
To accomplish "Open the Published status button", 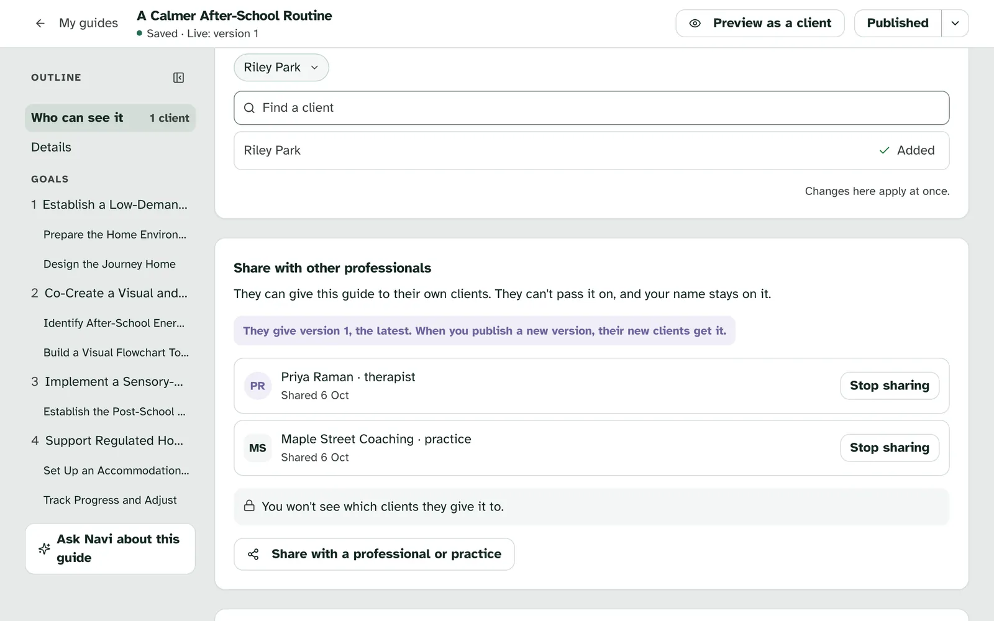I will pos(898,23).
